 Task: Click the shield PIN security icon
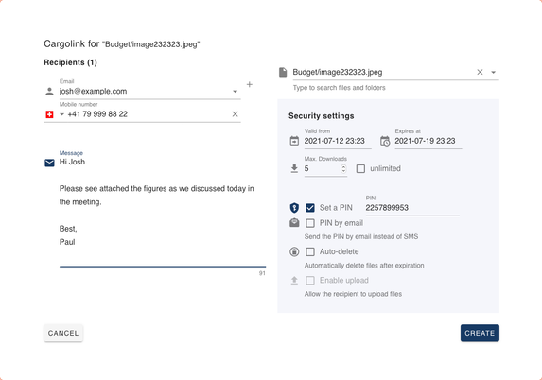(x=294, y=208)
